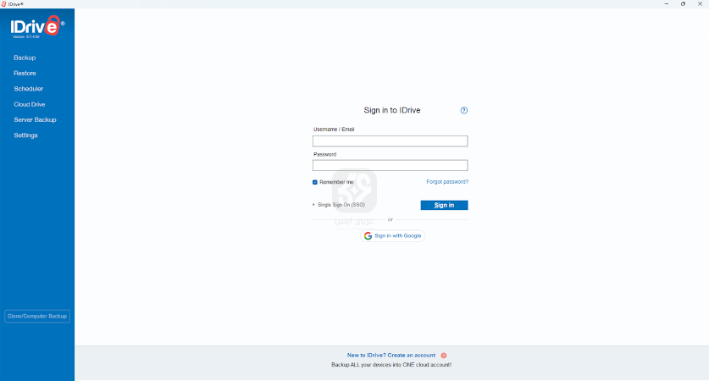709x381 pixels.
Task: Click the IDrive app icon in the title bar
Action: [3, 4]
